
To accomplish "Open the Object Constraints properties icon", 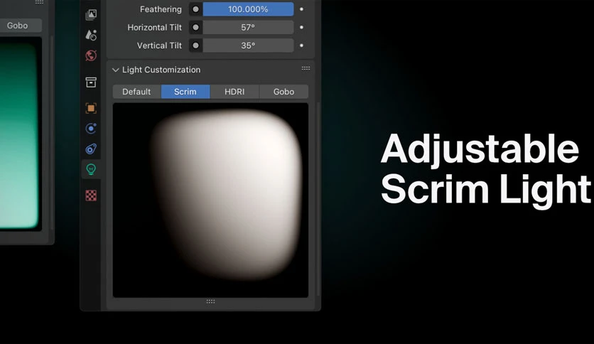I will [91, 149].
